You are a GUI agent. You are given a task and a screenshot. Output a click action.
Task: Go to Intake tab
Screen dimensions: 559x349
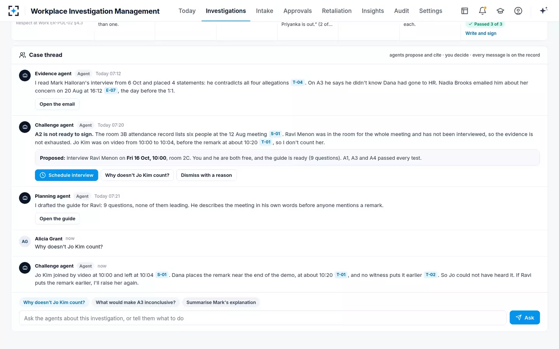point(264,11)
